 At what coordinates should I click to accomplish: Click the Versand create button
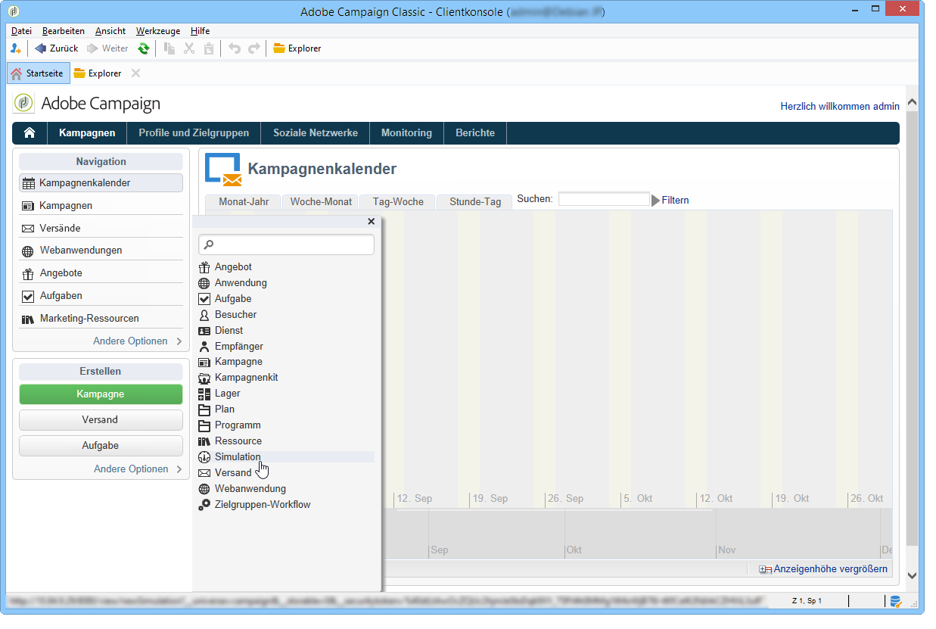click(101, 420)
